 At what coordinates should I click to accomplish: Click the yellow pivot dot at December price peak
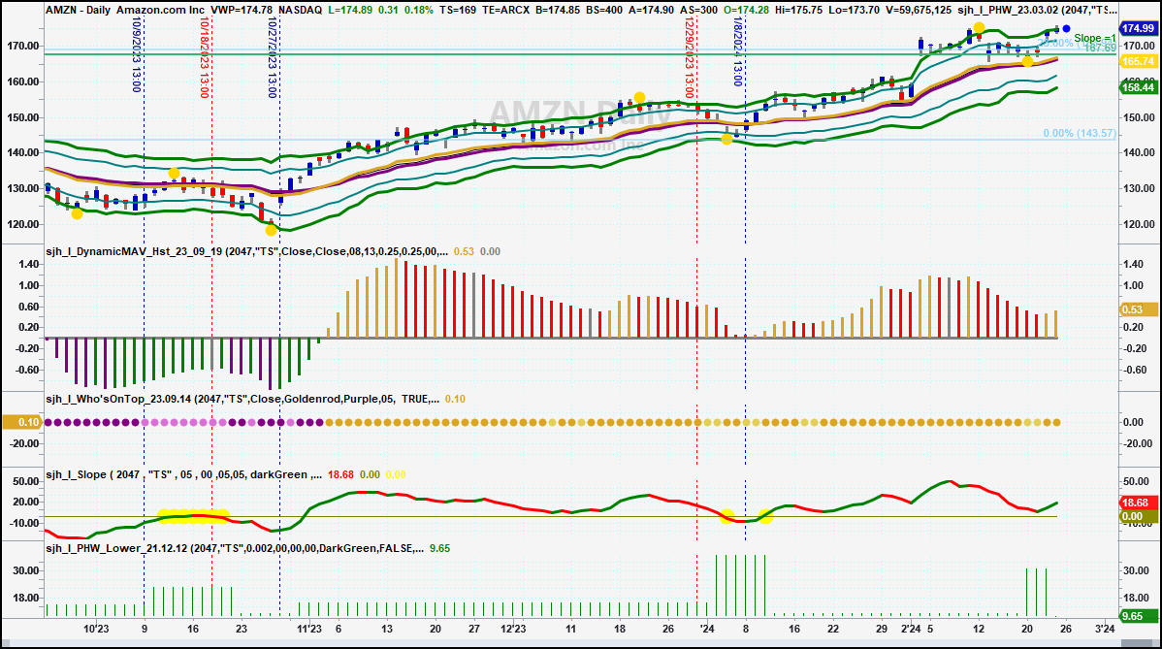click(639, 98)
